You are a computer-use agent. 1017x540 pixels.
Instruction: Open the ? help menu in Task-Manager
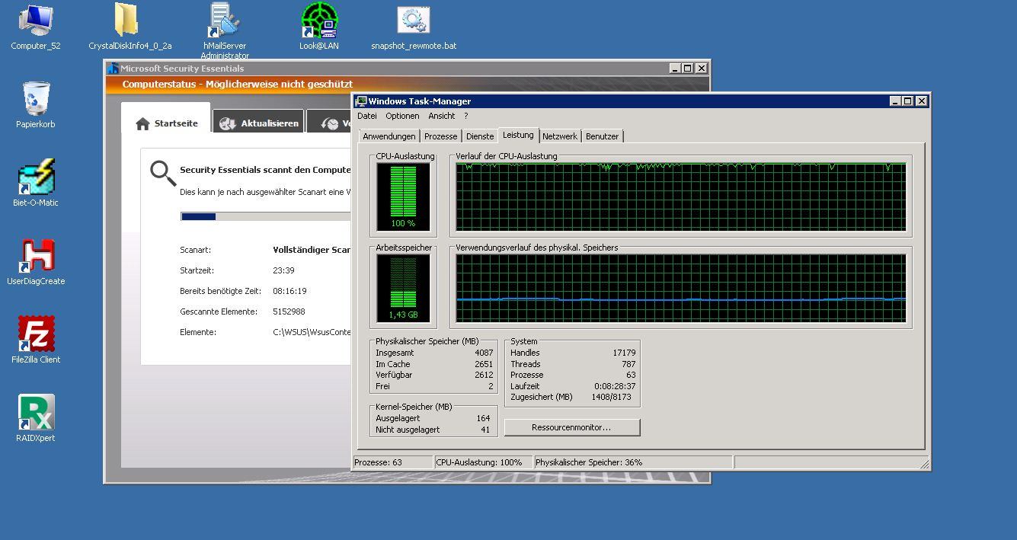tap(465, 117)
